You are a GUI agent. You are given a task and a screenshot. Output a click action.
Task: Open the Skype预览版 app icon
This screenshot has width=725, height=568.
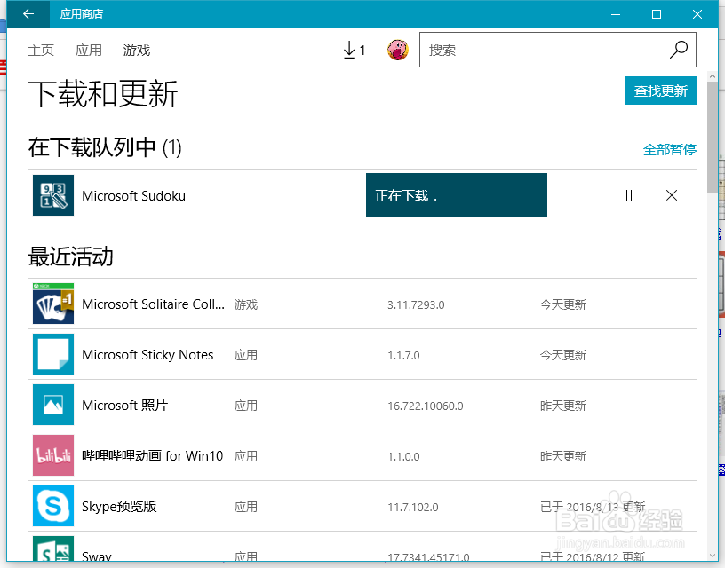coord(53,506)
